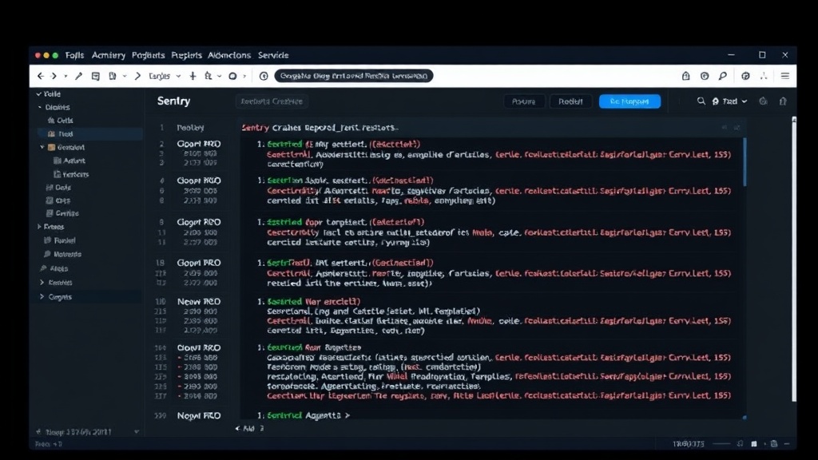Click the first tiny icon atop the crash report panel
This screenshot has width=818, height=460.
[x=725, y=128]
